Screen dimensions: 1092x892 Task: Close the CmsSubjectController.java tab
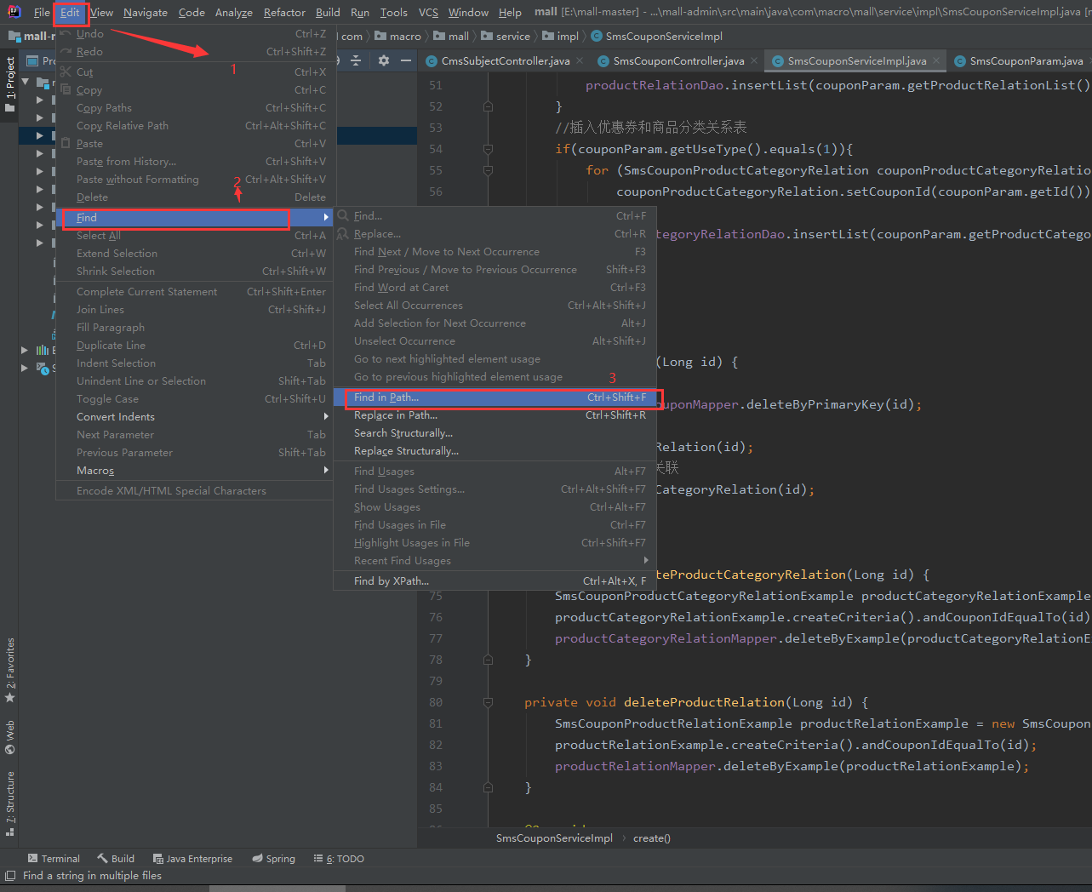(x=580, y=60)
